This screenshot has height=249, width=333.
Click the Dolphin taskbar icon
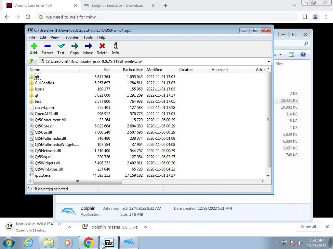click(x=129, y=243)
